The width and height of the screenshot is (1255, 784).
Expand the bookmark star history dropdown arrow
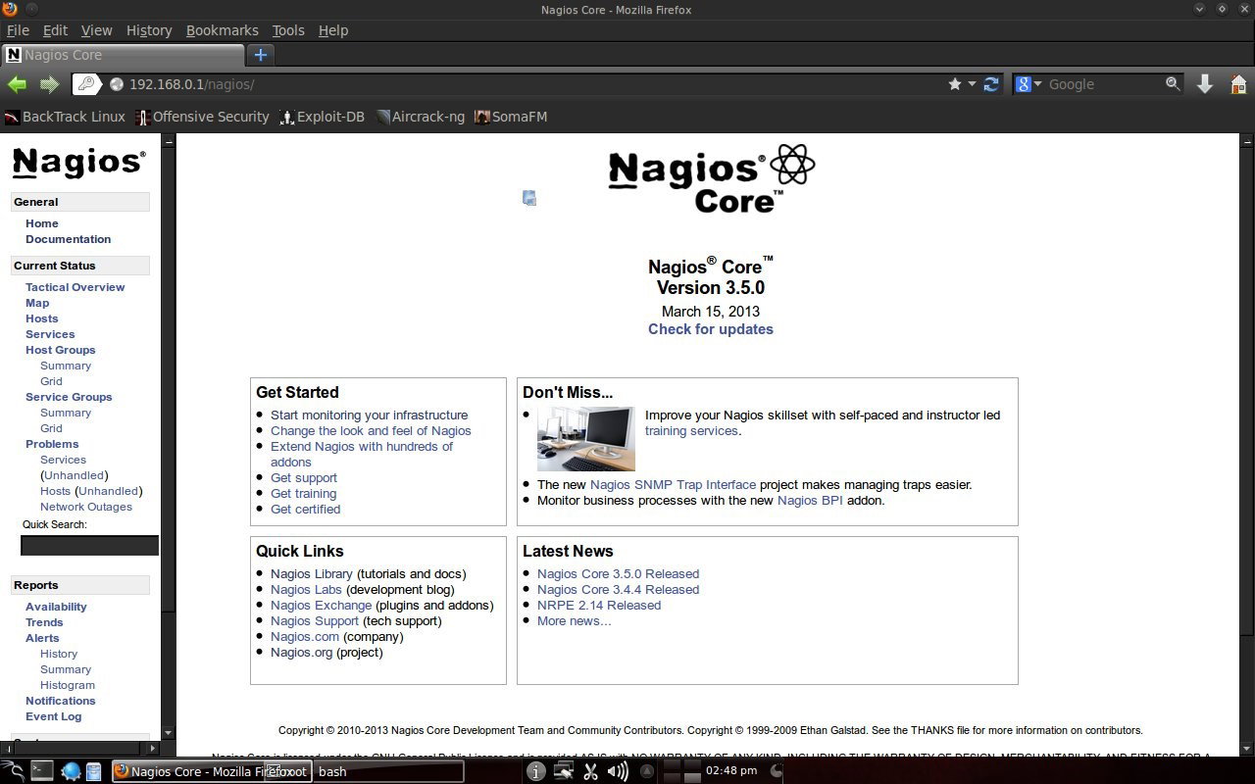click(972, 84)
